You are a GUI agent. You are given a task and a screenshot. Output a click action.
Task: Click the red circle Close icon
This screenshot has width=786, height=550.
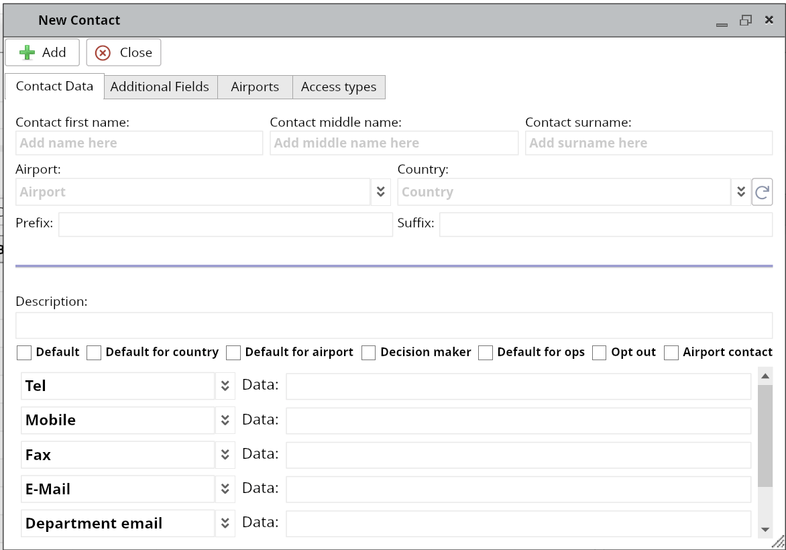pyautogui.click(x=103, y=53)
